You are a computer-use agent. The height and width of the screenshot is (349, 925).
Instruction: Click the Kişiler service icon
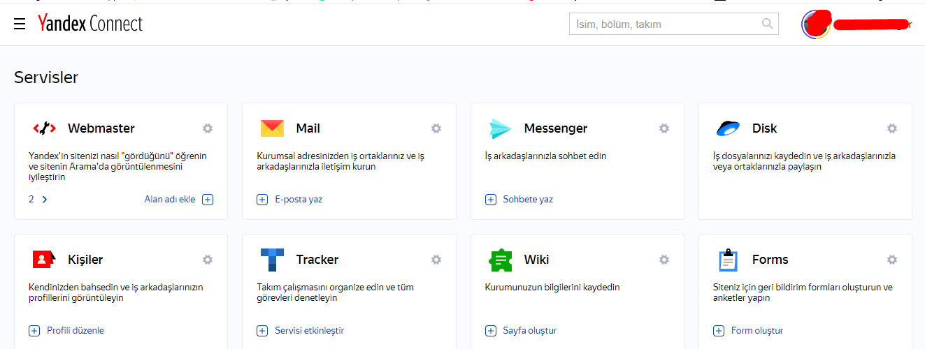coord(44,260)
